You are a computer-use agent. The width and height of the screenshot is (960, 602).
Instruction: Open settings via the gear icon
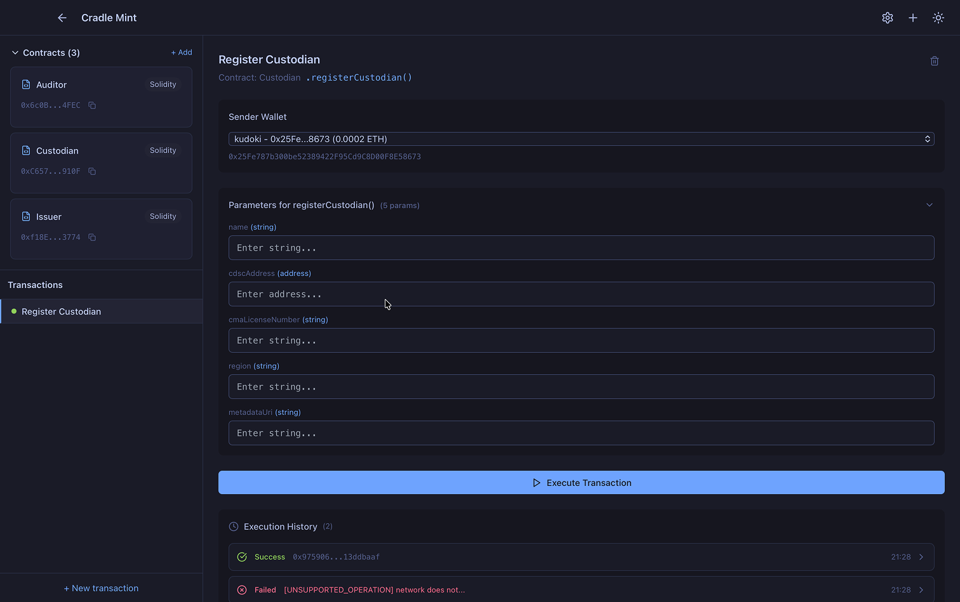(887, 17)
